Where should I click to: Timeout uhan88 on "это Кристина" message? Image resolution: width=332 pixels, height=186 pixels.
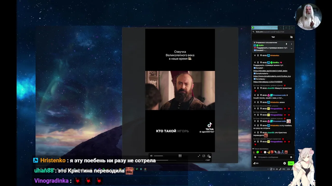coord(258,133)
